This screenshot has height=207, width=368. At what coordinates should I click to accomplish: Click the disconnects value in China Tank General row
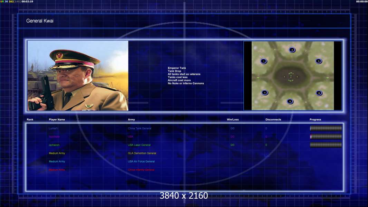(266, 128)
